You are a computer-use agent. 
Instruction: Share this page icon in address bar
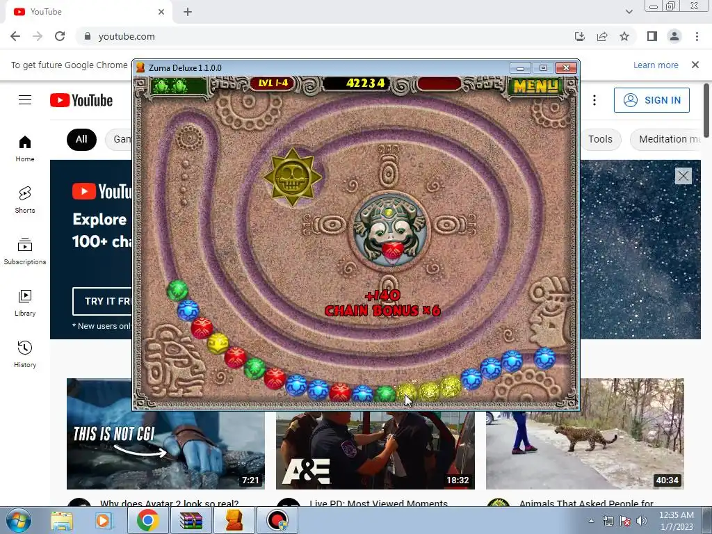pos(602,36)
